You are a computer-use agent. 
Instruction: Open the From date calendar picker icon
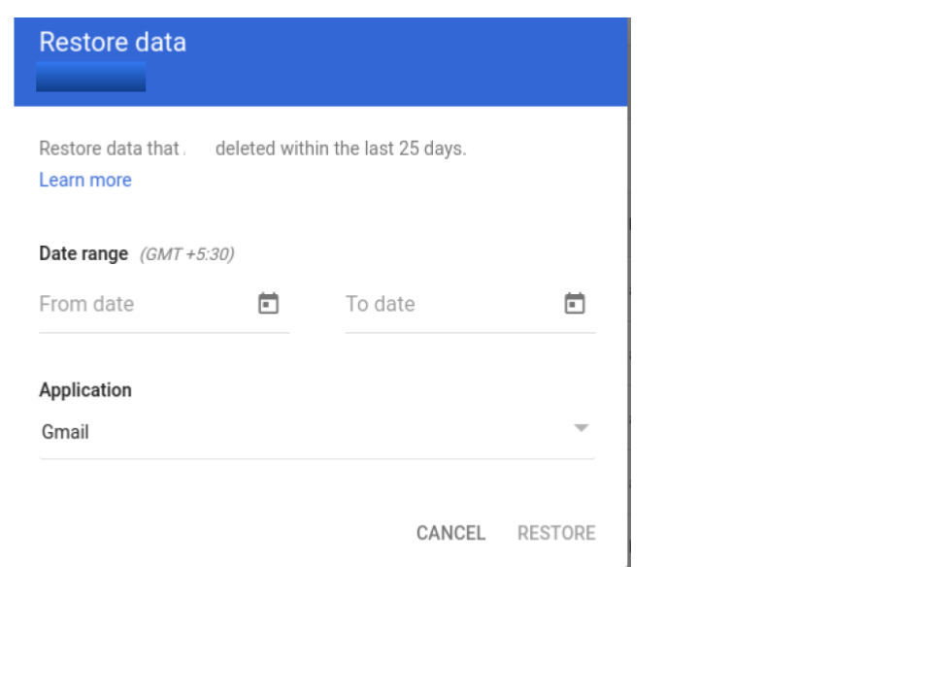pyautogui.click(x=268, y=303)
